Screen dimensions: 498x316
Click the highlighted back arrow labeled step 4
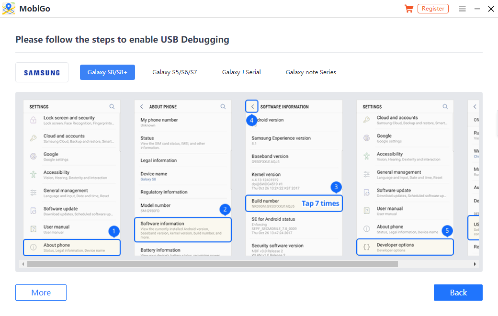click(251, 106)
